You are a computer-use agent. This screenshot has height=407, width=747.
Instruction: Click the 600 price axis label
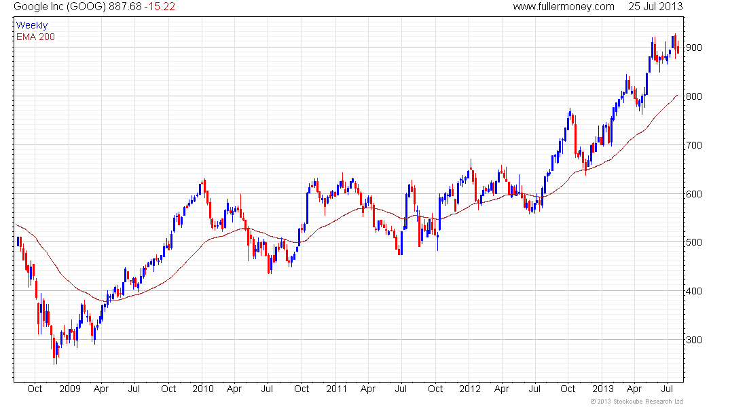tap(694, 194)
